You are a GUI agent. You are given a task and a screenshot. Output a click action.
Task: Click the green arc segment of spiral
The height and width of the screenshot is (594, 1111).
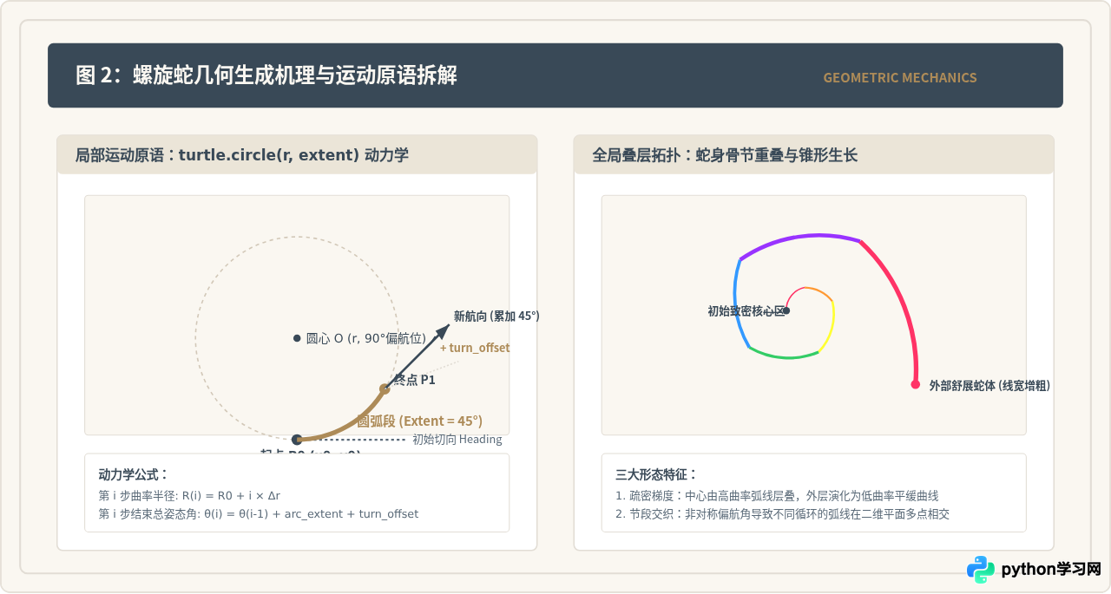[783, 355]
